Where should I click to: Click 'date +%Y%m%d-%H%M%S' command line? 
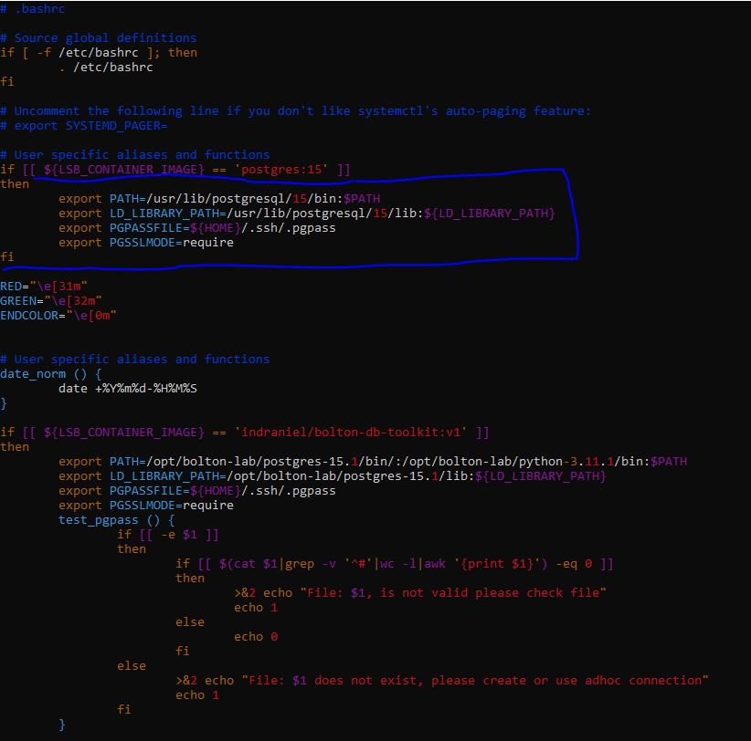click(x=127, y=389)
